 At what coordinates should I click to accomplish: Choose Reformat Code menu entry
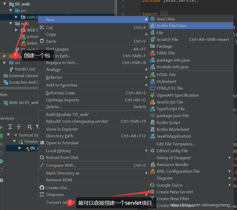pos(93,93)
